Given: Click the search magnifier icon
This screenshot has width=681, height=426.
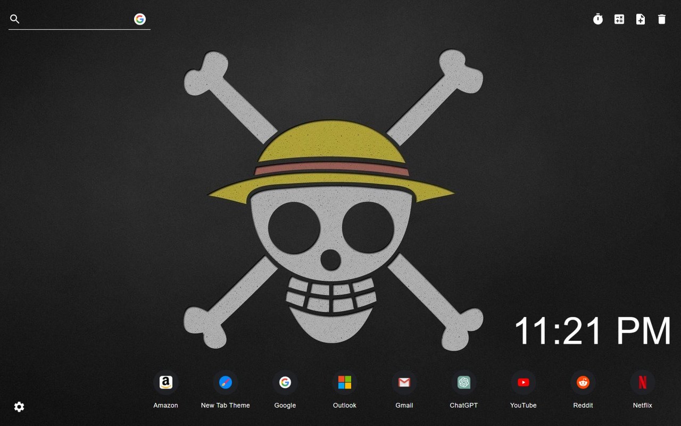Looking at the screenshot, I should [15, 19].
